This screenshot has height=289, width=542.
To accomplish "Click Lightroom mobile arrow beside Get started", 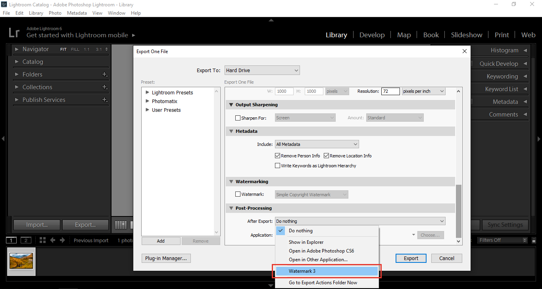I will [x=134, y=35].
